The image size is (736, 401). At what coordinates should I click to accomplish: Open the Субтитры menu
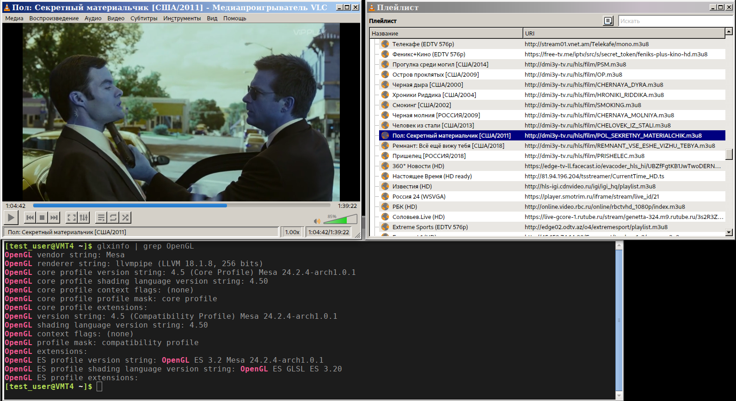coord(144,18)
